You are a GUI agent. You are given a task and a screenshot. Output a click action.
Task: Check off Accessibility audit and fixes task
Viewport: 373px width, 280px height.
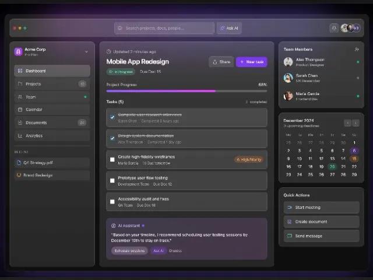[112, 202]
